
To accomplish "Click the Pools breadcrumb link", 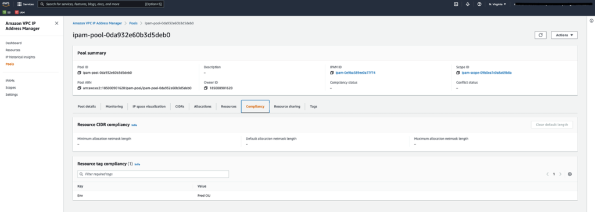I will tap(133, 23).
